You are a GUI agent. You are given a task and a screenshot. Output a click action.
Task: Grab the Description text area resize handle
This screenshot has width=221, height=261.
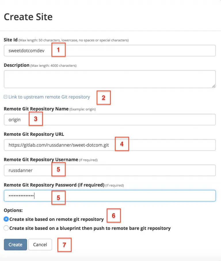tap(214, 86)
